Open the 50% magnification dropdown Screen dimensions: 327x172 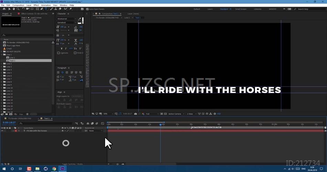[108, 114]
